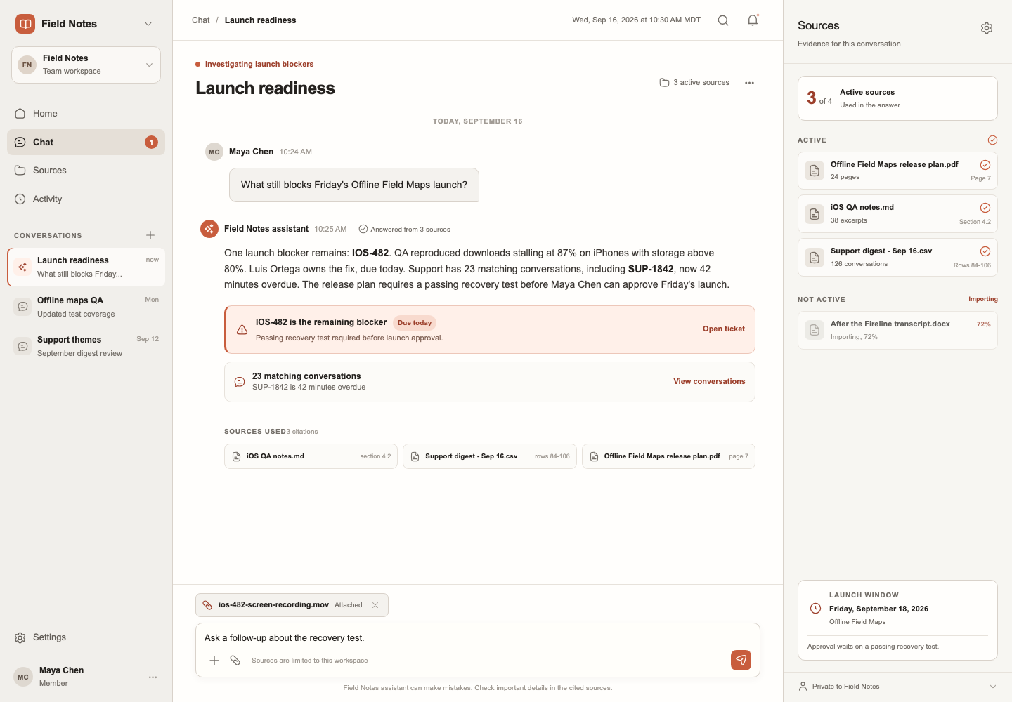Click the warning triangle icon on blocker card
The image size is (1012, 702).
pyautogui.click(x=242, y=330)
